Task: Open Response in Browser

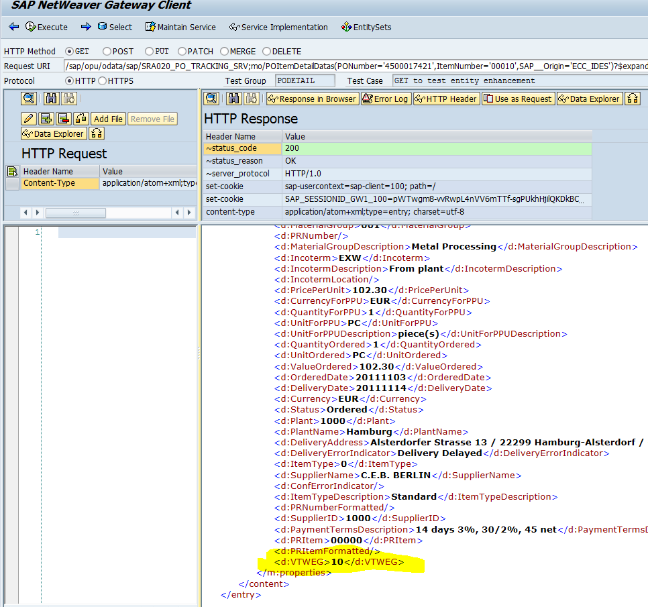Action: [313, 99]
